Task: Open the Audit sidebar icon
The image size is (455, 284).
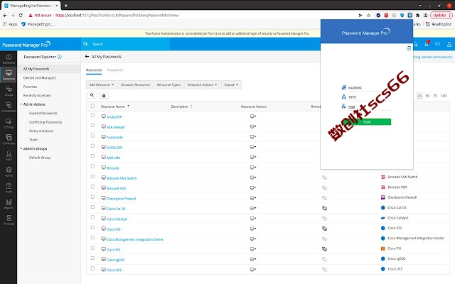Action: point(9,187)
